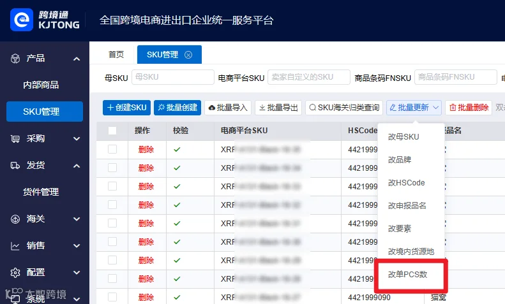Choose 改HSCode in the batch update menu

coord(407,183)
